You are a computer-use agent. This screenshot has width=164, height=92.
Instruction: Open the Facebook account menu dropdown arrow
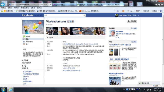(138, 15)
